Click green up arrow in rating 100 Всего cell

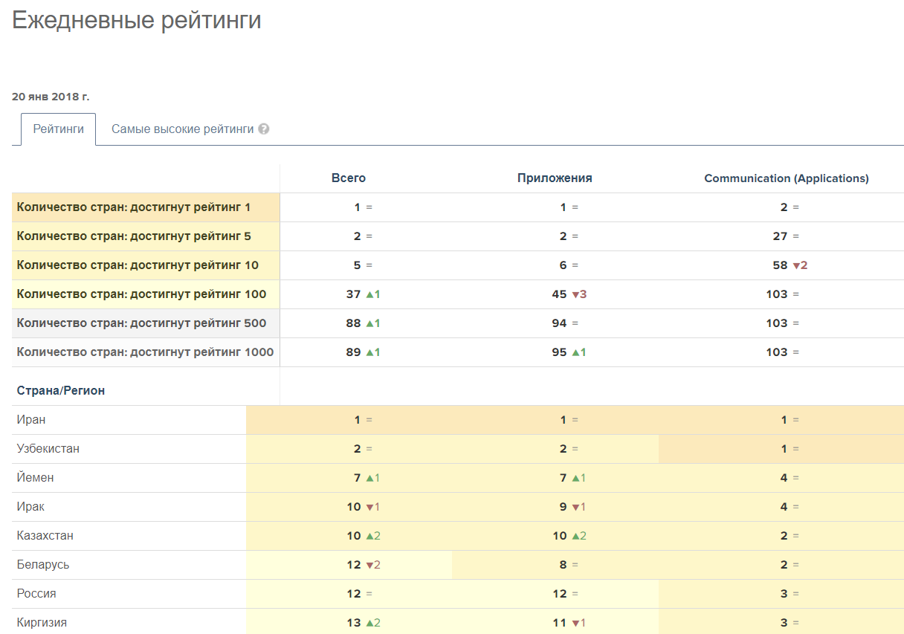(369, 294)
